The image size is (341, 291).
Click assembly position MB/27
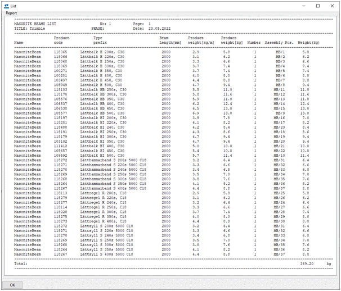(x=279, y=207)
